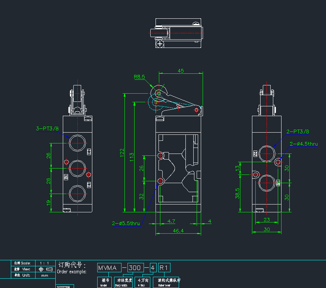Select the 1 : 1 scale value cell

point(45,263)
